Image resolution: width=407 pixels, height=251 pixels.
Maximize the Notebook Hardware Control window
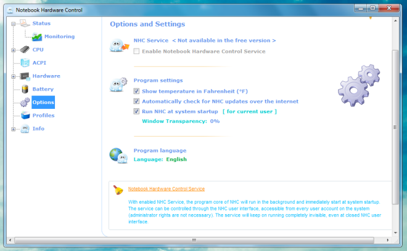[372, 8]
